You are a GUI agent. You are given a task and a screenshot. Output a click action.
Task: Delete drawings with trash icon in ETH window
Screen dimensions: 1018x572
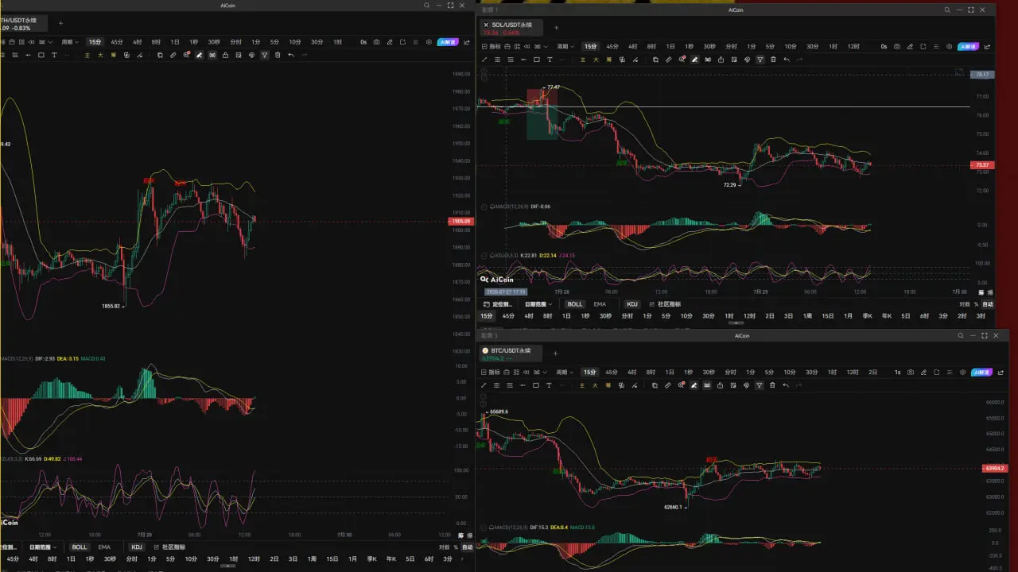(277, 54)
